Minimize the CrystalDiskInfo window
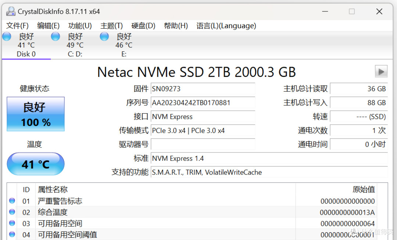The image size is (397, 240). coord(325,11)
